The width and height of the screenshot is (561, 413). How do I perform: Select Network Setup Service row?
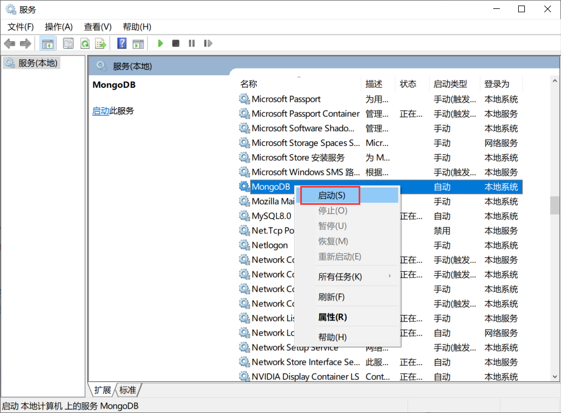pyautogui.click(x=380, y=347)
